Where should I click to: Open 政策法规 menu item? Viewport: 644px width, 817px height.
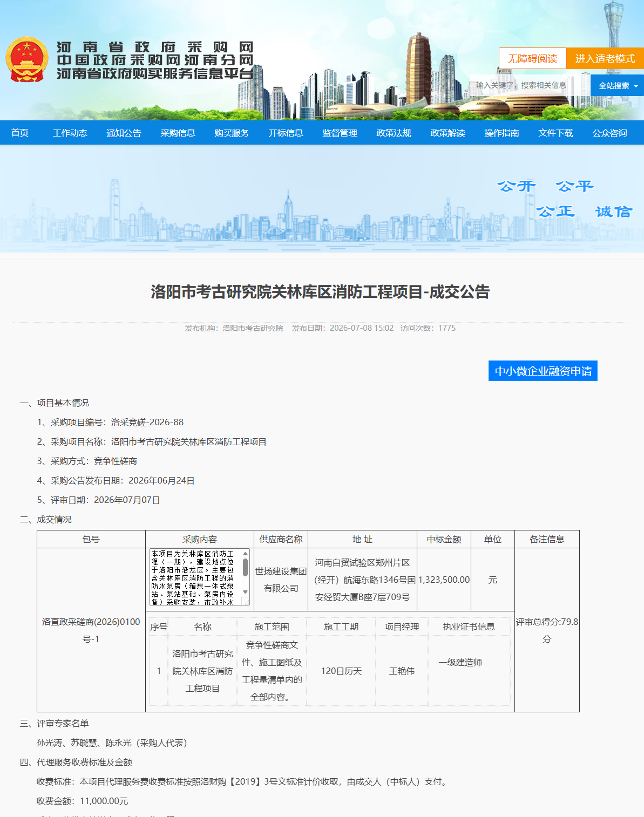(x=394, y=133)
